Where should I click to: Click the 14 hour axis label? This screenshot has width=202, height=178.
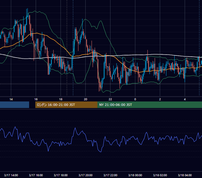tap(11, 99)
